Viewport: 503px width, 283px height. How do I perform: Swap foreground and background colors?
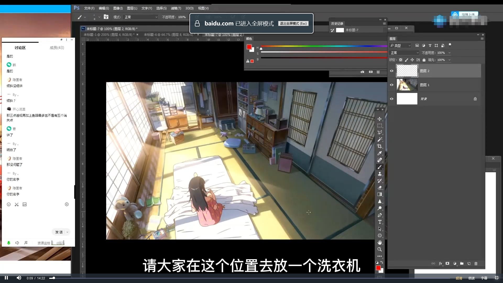click(382, 262)
